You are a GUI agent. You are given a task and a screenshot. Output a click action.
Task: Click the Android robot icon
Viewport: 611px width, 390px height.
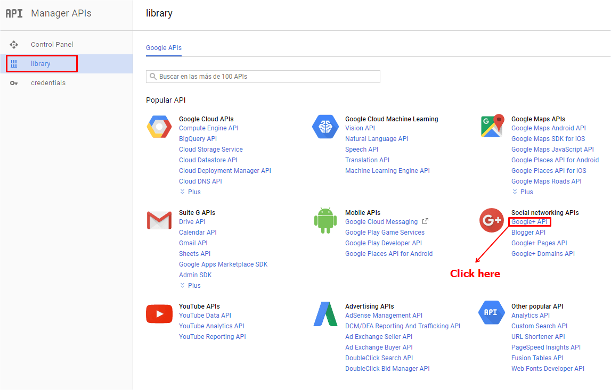click(x=325, y=220)
